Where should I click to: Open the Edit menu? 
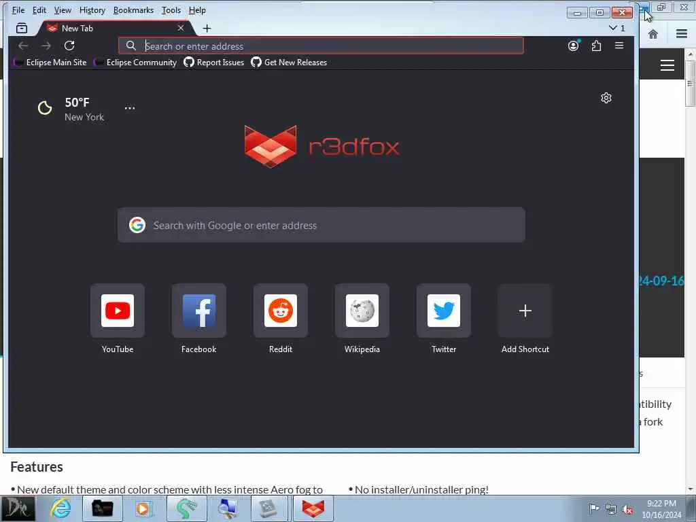[39, 10]
